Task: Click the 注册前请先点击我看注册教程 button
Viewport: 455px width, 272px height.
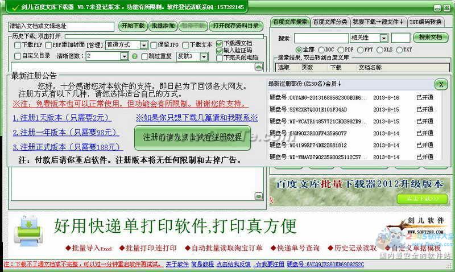Action: pyautogui.click(x=192, y=138)
